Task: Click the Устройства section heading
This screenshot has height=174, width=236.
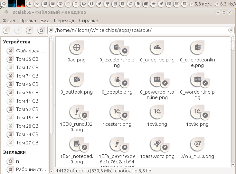Action: tap(16, 42)
